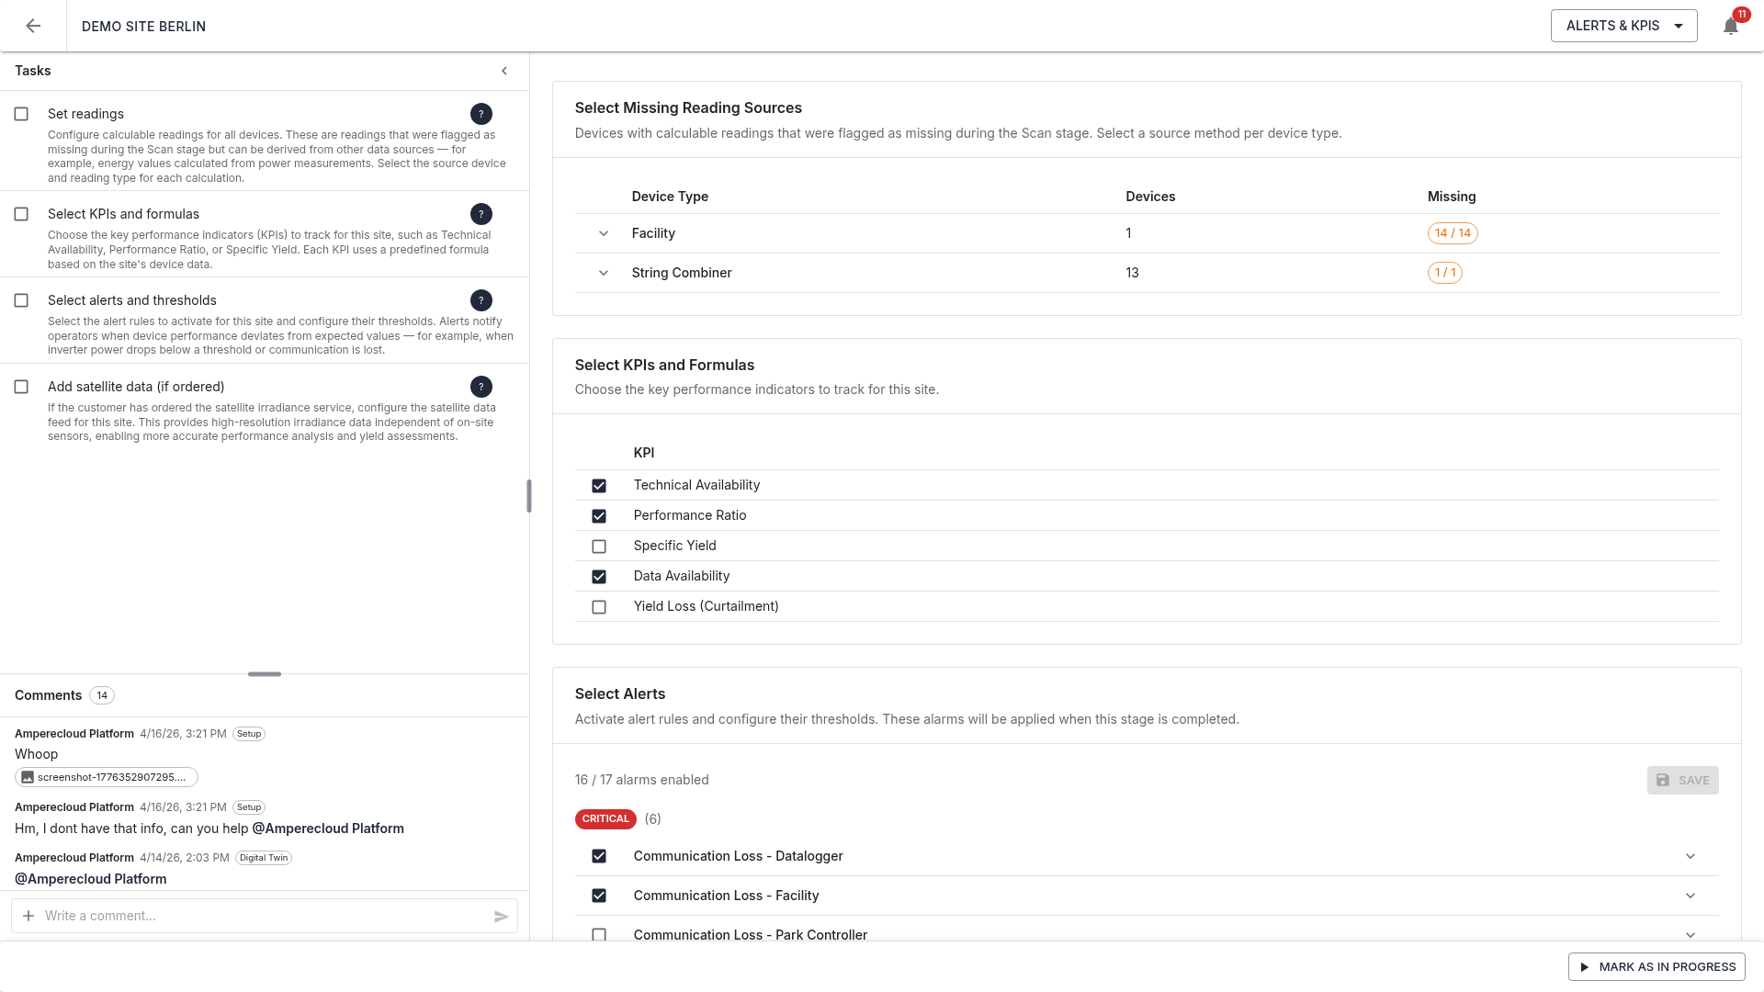Image resolution: width=1764 pixels, height=992 pixels.
Task: Check the Set readings task
Action: coord(21,114)
